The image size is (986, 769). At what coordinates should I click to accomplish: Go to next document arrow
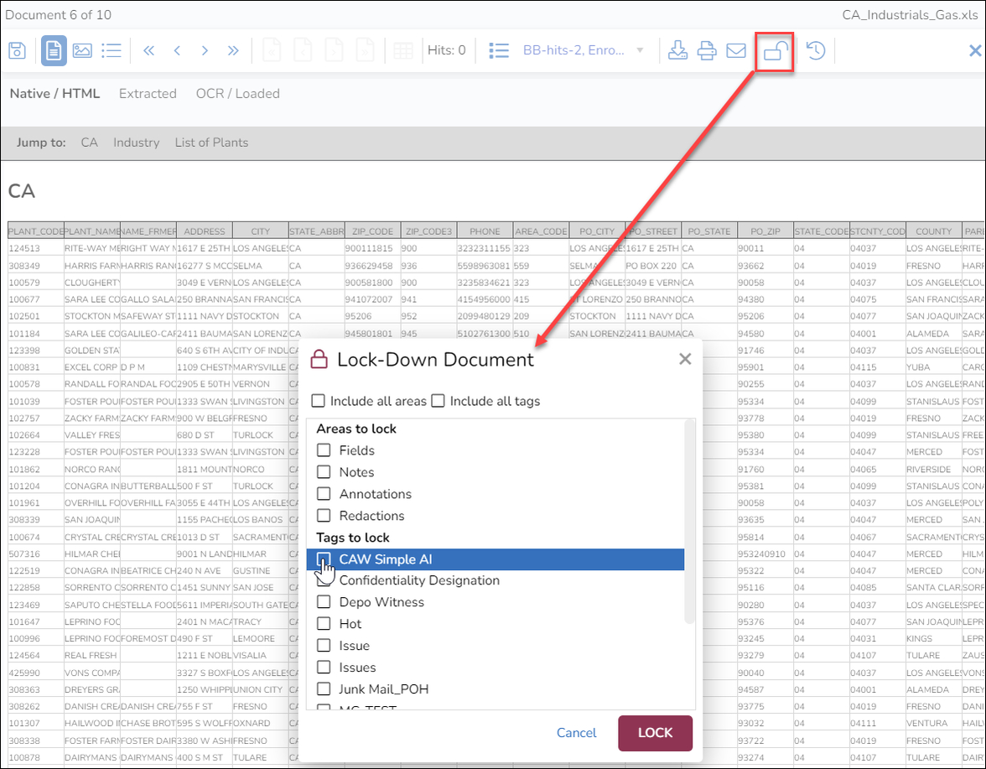pos(205,51)
